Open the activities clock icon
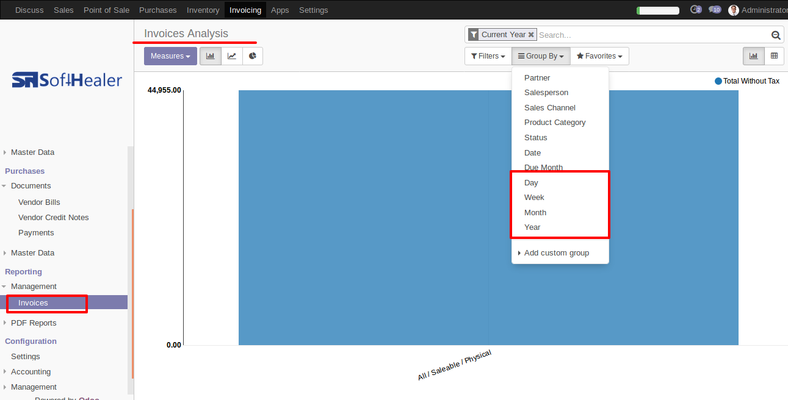788x400 pixels. click(x=695, y=10)
